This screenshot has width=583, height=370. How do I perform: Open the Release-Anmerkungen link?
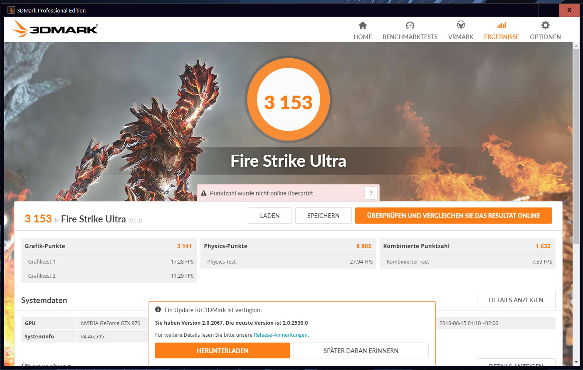click(281, 335)
